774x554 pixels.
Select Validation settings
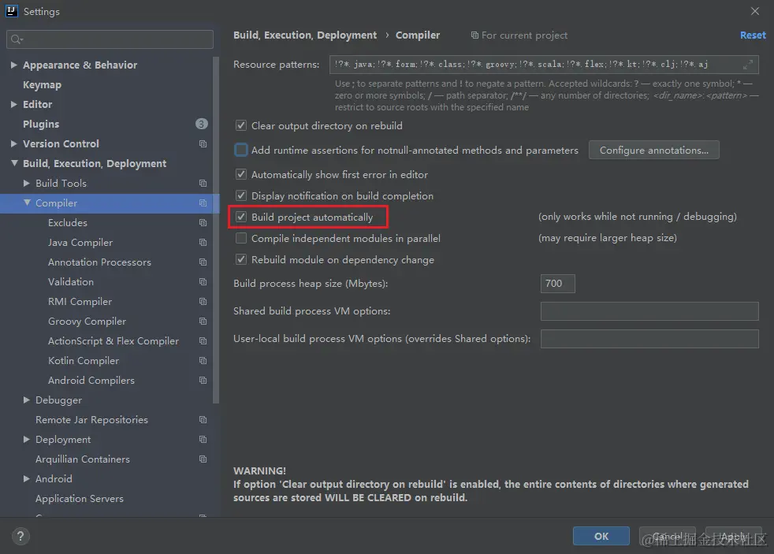click(71, 281)
